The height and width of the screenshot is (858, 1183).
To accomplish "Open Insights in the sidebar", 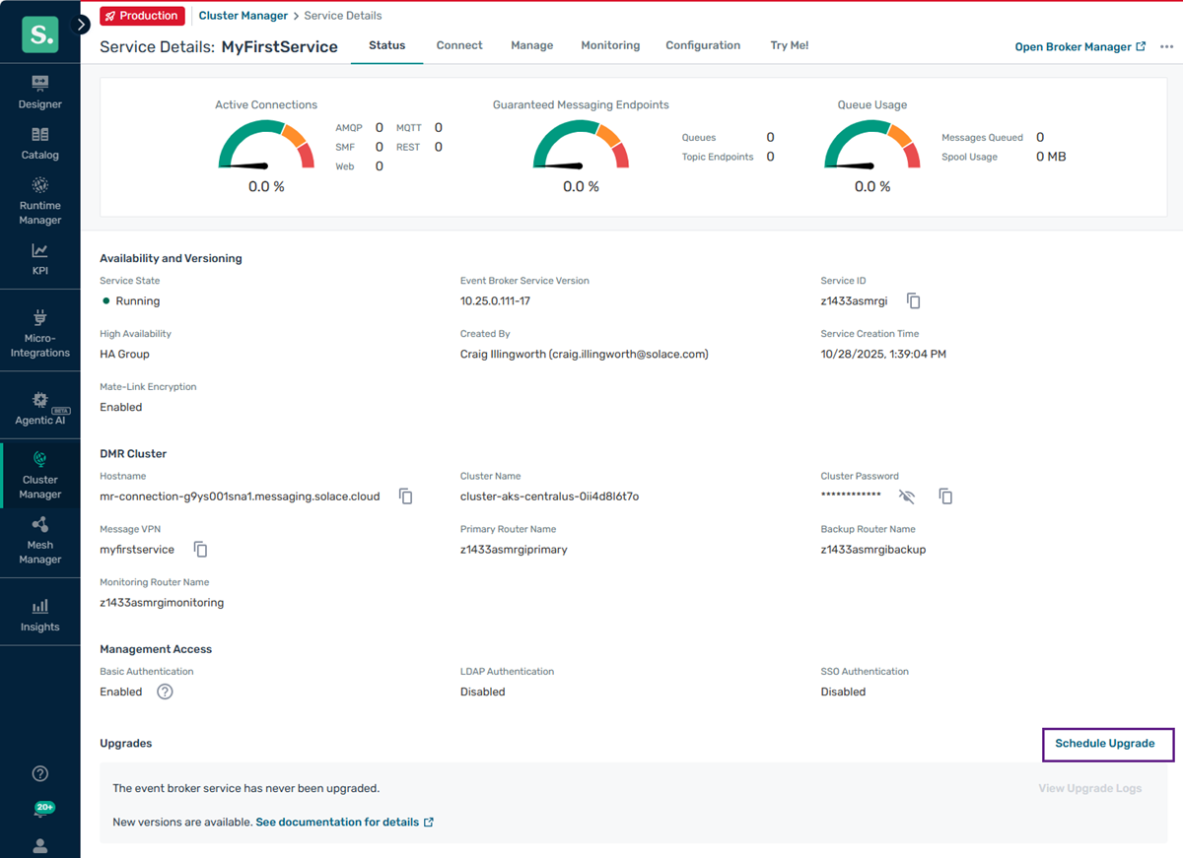I will (x=39, y=615).
